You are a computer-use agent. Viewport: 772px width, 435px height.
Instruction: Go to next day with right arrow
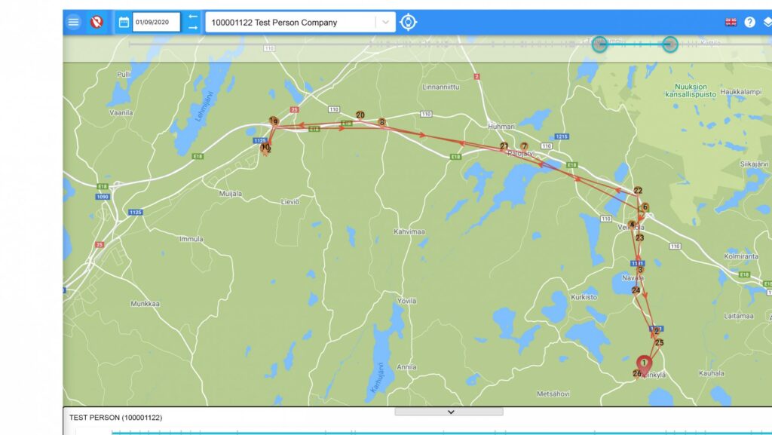tap(193, 28)
